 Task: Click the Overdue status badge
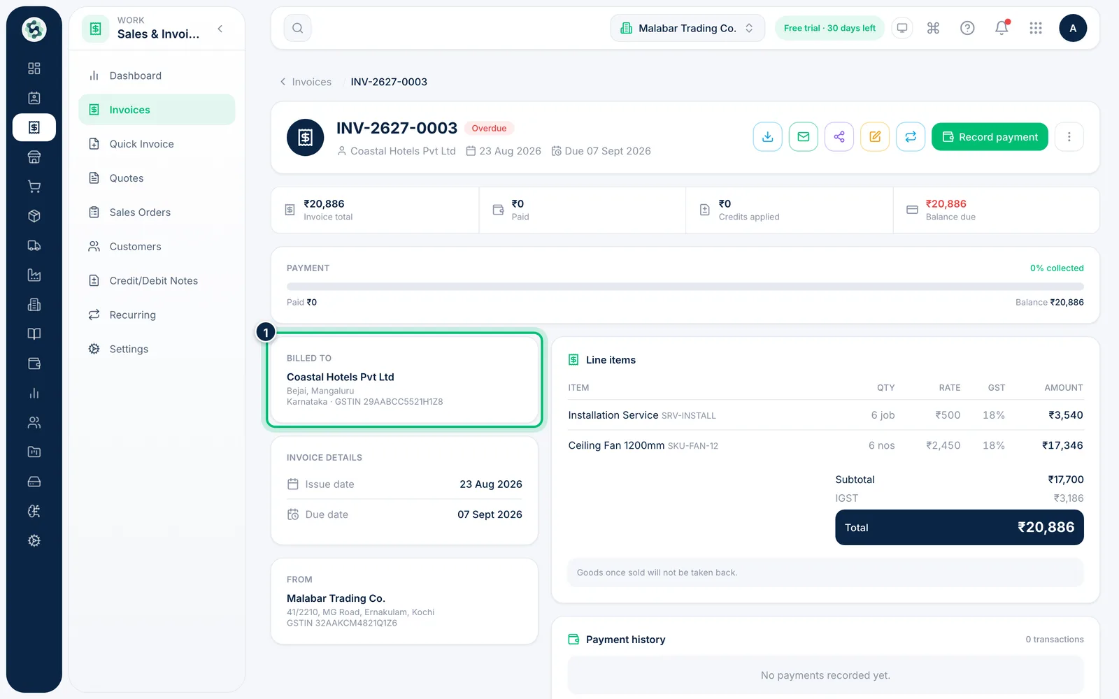pyautogui.click(x=489, y=129)
